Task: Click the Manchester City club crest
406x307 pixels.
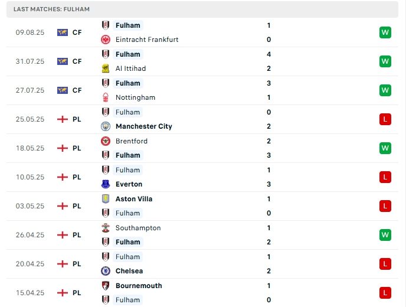Action: (x=106, y=126)
